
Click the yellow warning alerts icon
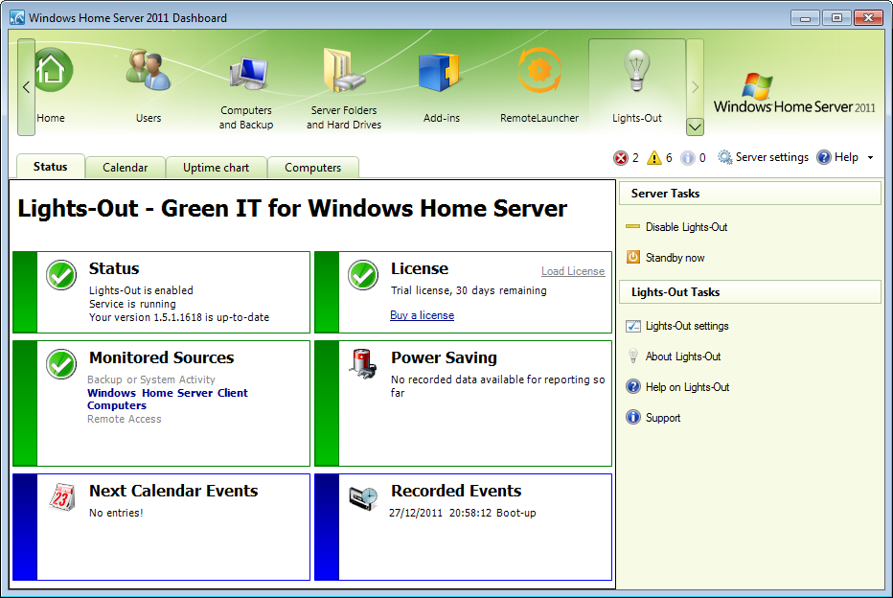tap(654, 158)
